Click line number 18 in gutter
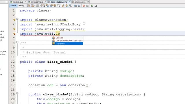The height and width of the screenshot is (104, 185). [x=13, y=90]
